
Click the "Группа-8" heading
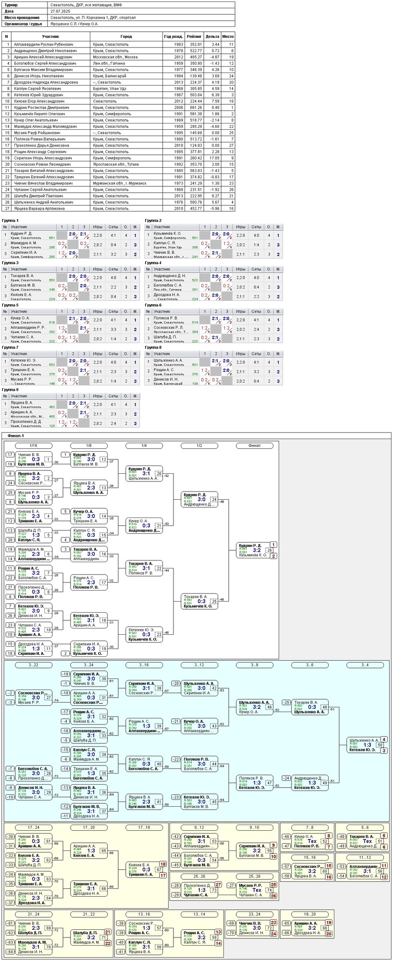153,347
